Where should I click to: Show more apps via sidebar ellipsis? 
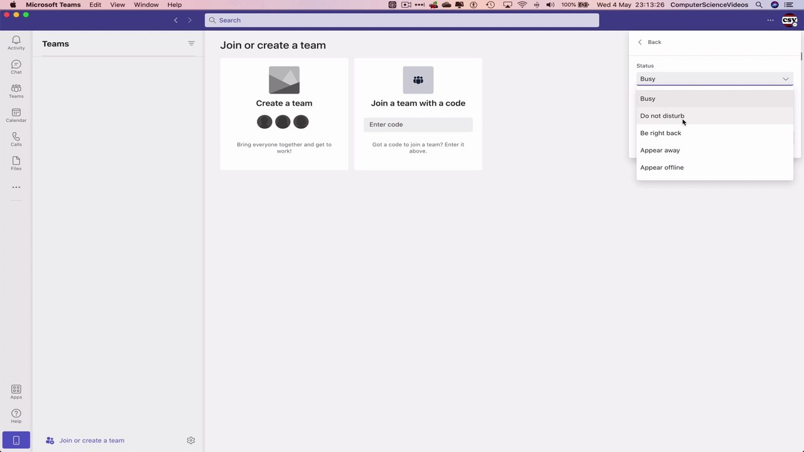tap(16, 187)
